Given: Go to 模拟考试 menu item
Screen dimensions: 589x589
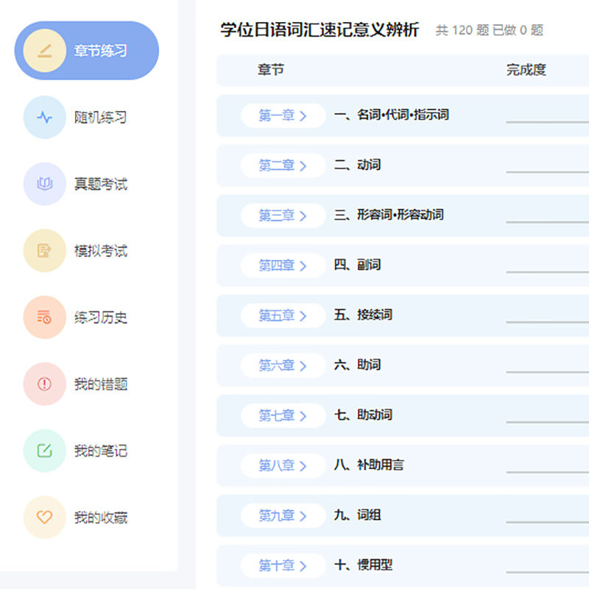Looking at the screenshot, I should [100, 251].
